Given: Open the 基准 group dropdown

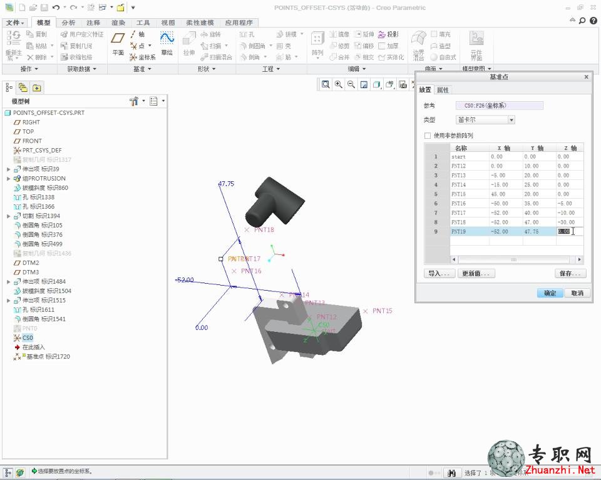Looking at the screenshot, I should [x=142, y=69].
